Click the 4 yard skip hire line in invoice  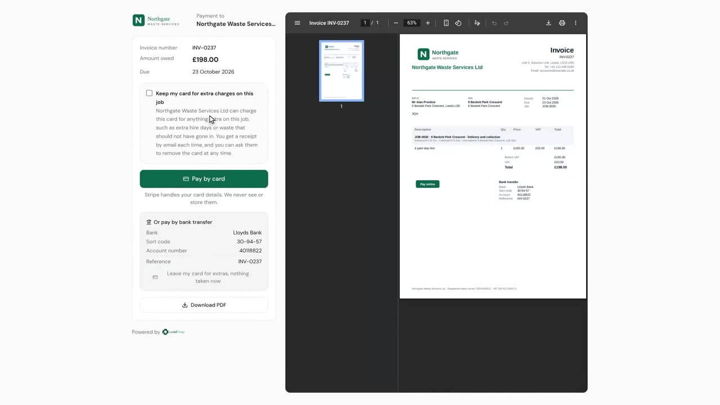pyautogui.click(x=425, y=148)
